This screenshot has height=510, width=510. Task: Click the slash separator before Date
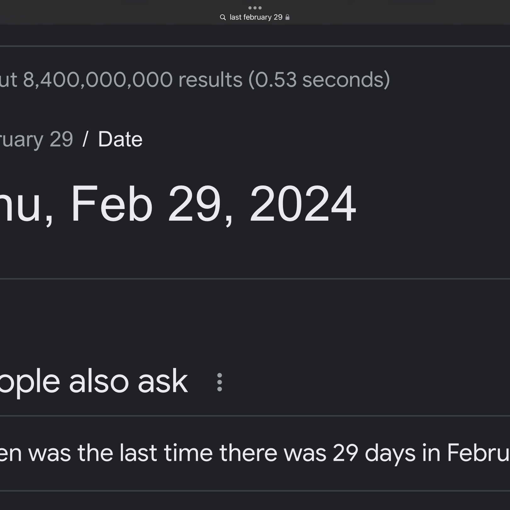[85, 139]
